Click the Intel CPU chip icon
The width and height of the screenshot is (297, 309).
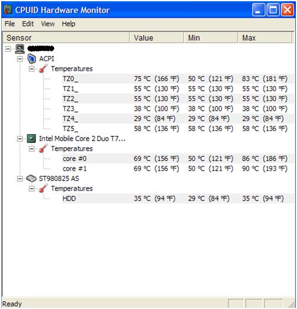coord(31,139)
